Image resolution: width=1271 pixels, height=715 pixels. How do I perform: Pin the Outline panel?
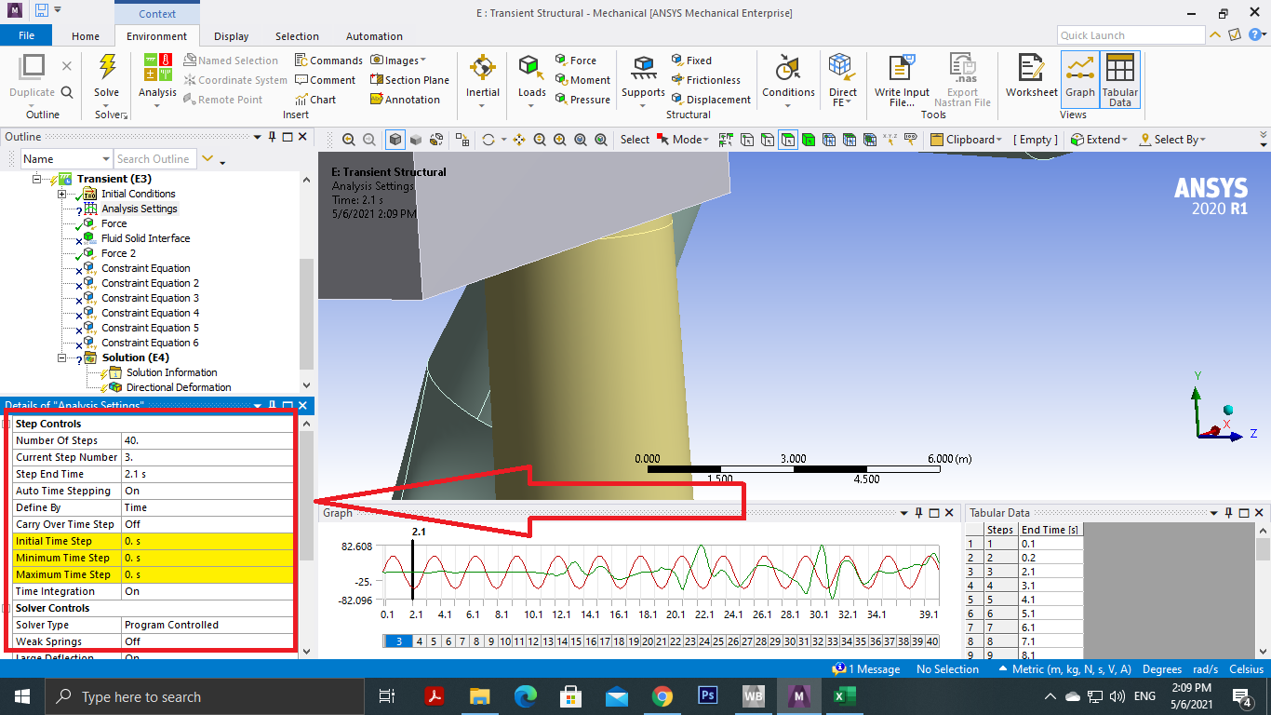coord(272,137)
